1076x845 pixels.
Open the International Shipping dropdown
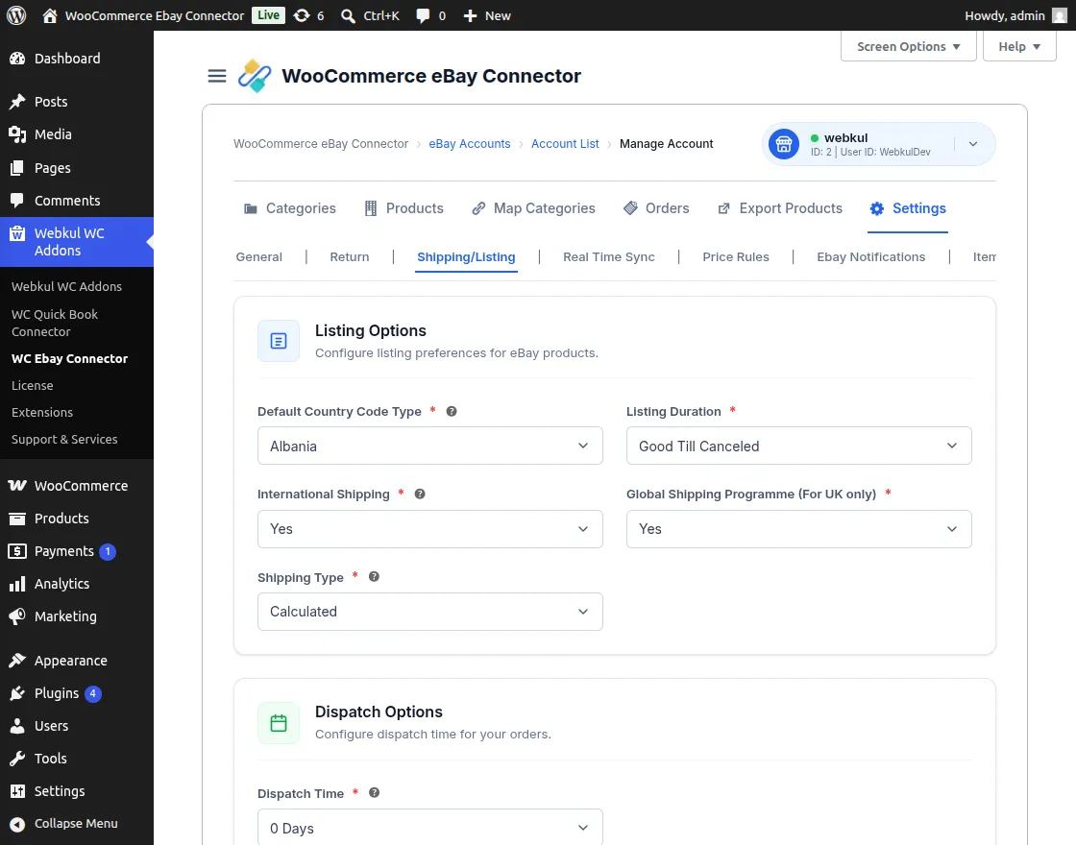pyautogui.click(x=430, y=529)
